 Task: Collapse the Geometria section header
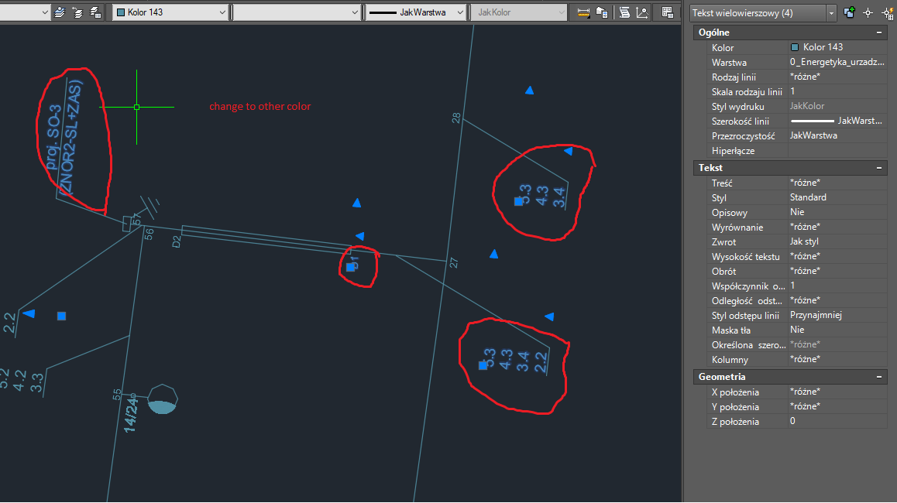tap(879, 376)
